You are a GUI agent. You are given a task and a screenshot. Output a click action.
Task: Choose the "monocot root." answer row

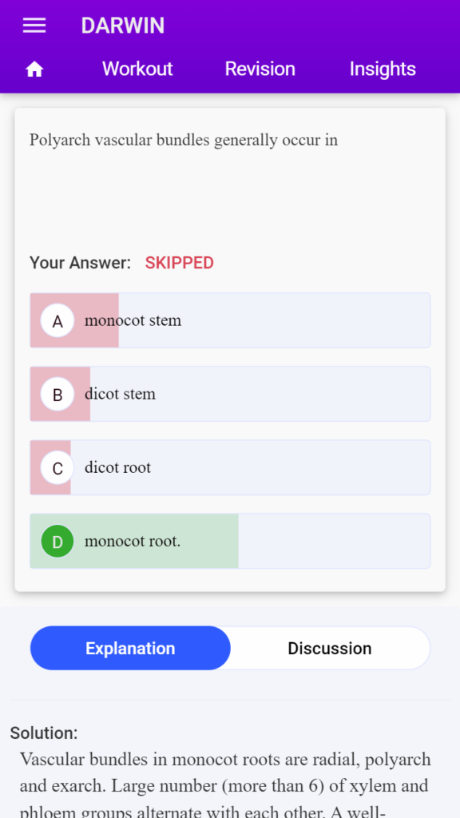click(230, 541)
